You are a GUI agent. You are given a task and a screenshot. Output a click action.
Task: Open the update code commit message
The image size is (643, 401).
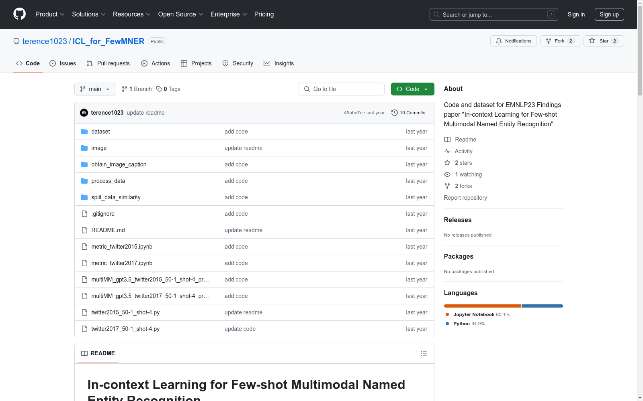tap(240, 329)
